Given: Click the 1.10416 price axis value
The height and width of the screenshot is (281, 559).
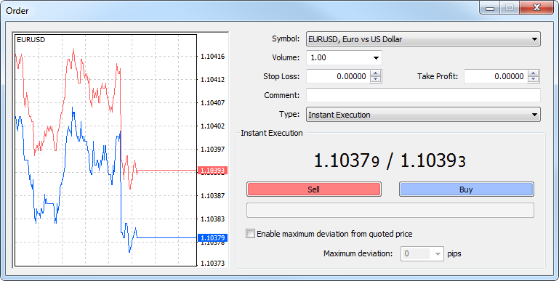Looking at the screenshot, I should click(212, 57).
